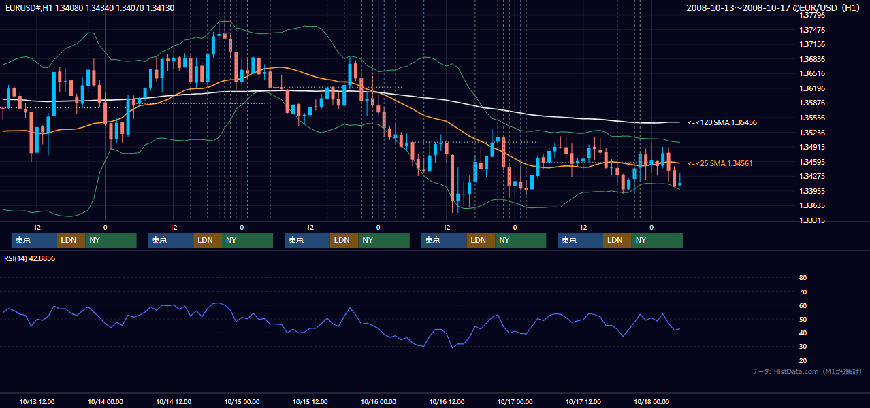This screenshot has width=870, height=408.
Task: Click the 1.34915 price level label
Action: coord(813,147)
